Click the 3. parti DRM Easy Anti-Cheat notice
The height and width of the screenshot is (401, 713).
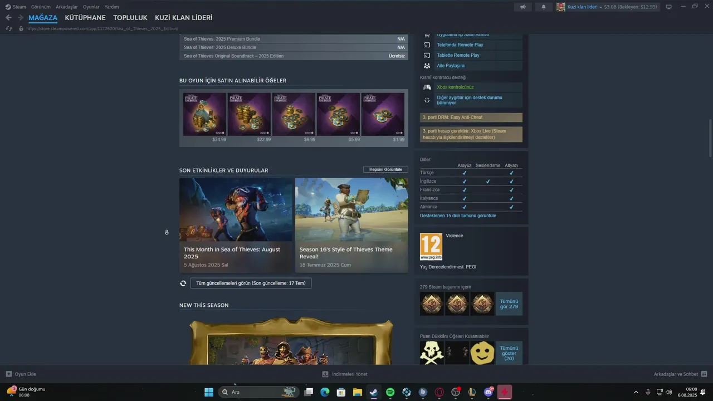[x=471, y=118]
